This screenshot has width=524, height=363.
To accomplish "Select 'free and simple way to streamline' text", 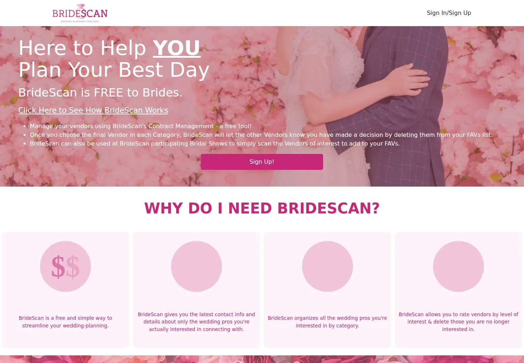I will point(65,322).
